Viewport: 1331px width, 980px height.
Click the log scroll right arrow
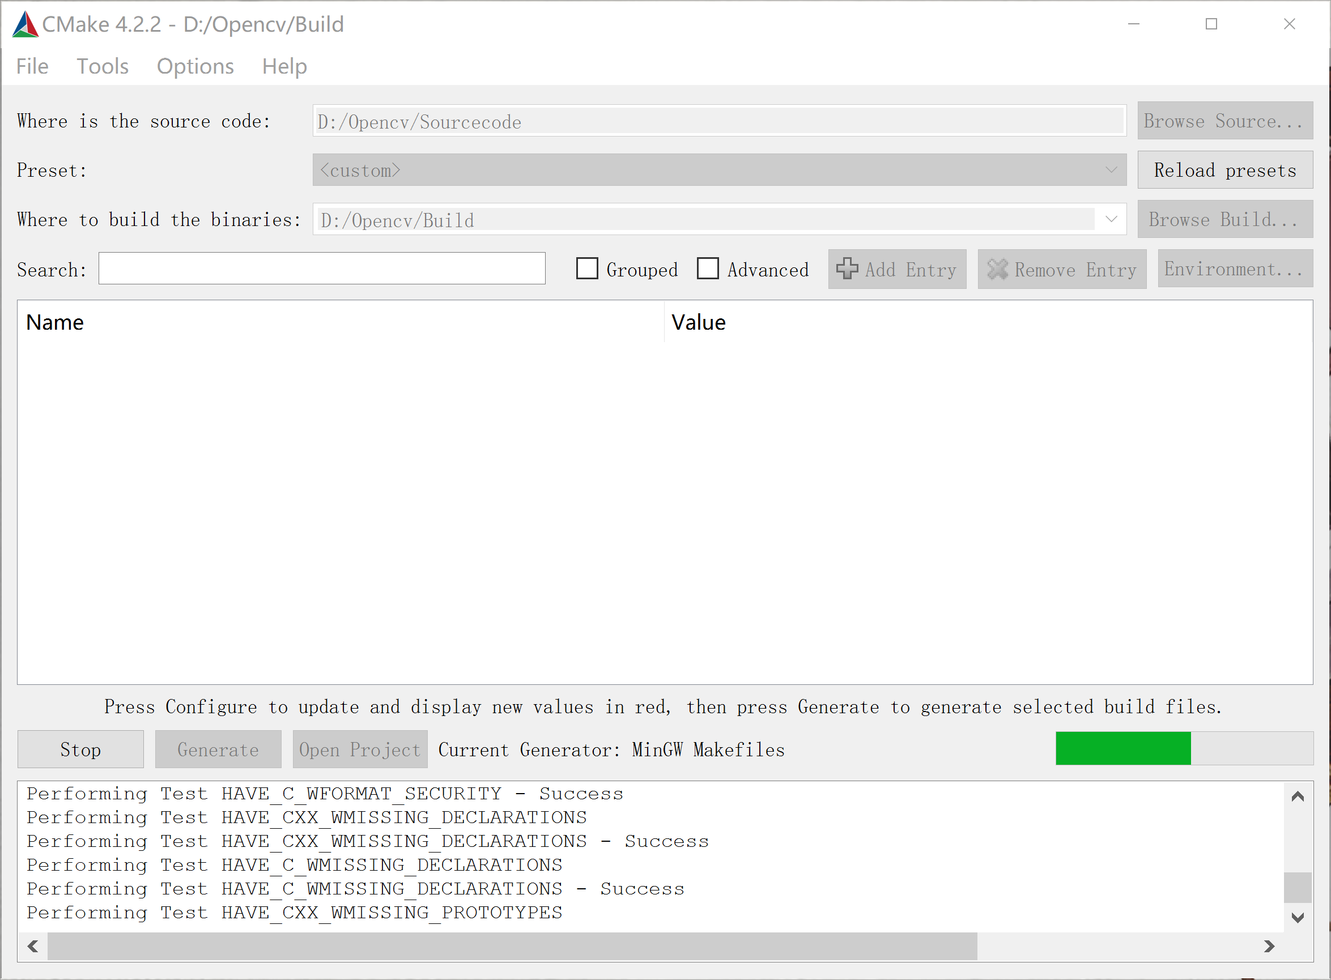[x=1269, y=946]
